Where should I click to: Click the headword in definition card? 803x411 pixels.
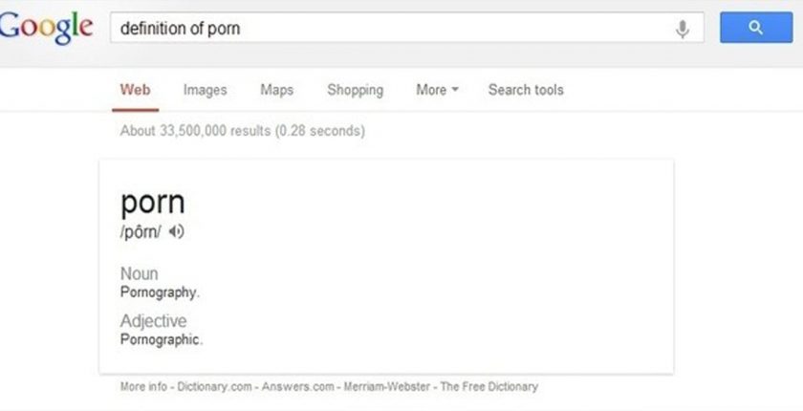(x=153, y=203)
